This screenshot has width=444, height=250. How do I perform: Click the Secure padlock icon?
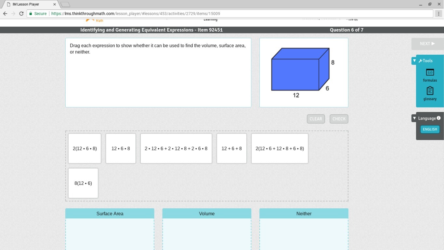point(31,14)
